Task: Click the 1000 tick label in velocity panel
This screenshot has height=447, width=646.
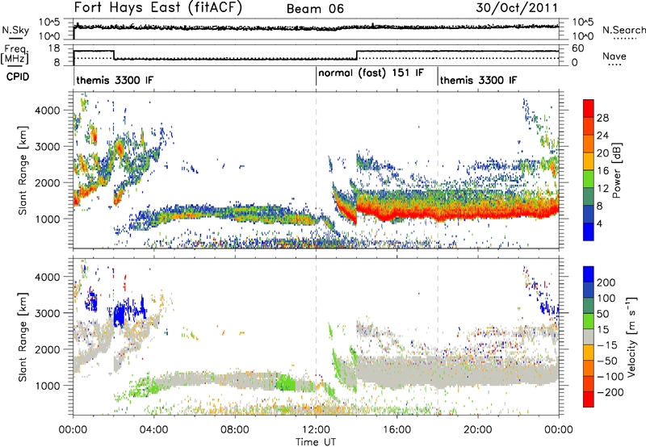Action: [x=48, y=386]
